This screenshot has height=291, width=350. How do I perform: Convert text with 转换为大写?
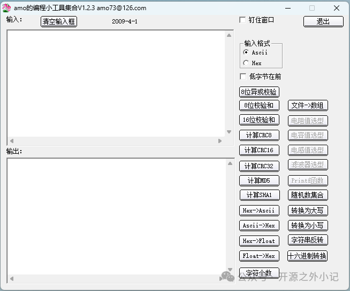click(x=308, y=210)
